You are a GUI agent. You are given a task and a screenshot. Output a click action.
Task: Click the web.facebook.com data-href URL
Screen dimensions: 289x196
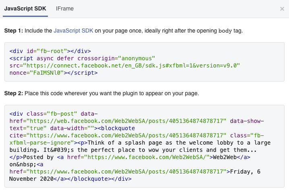128,121
